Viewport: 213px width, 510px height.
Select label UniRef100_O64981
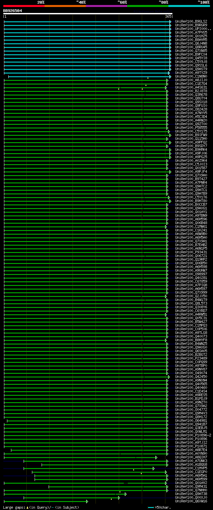191,420
